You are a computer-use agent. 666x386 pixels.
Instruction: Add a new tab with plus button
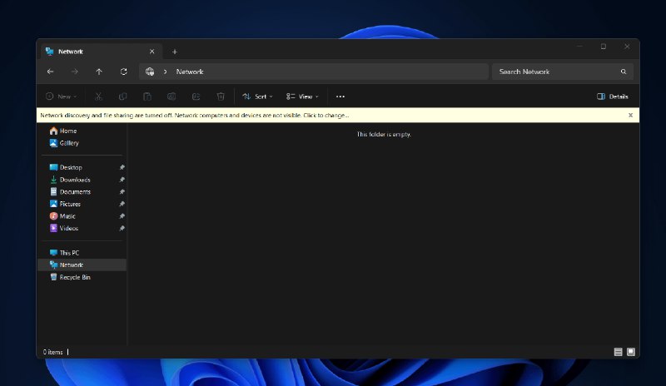tap(175, 52)
